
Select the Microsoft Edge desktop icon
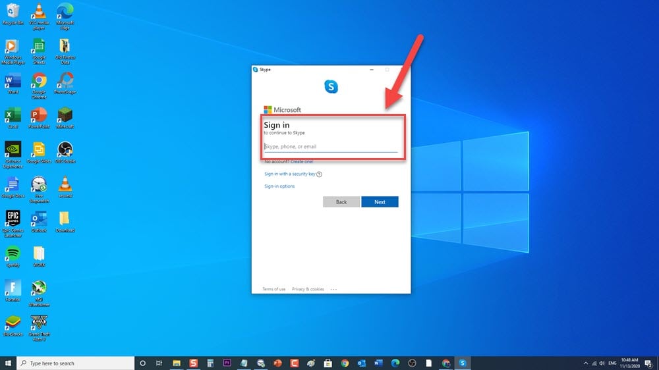pos(65,16)
